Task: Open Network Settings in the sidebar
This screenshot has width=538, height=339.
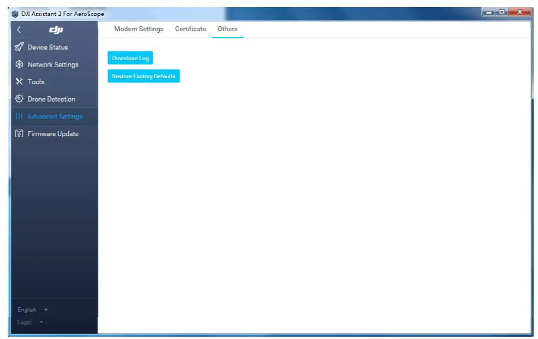Action: (54, 65)
